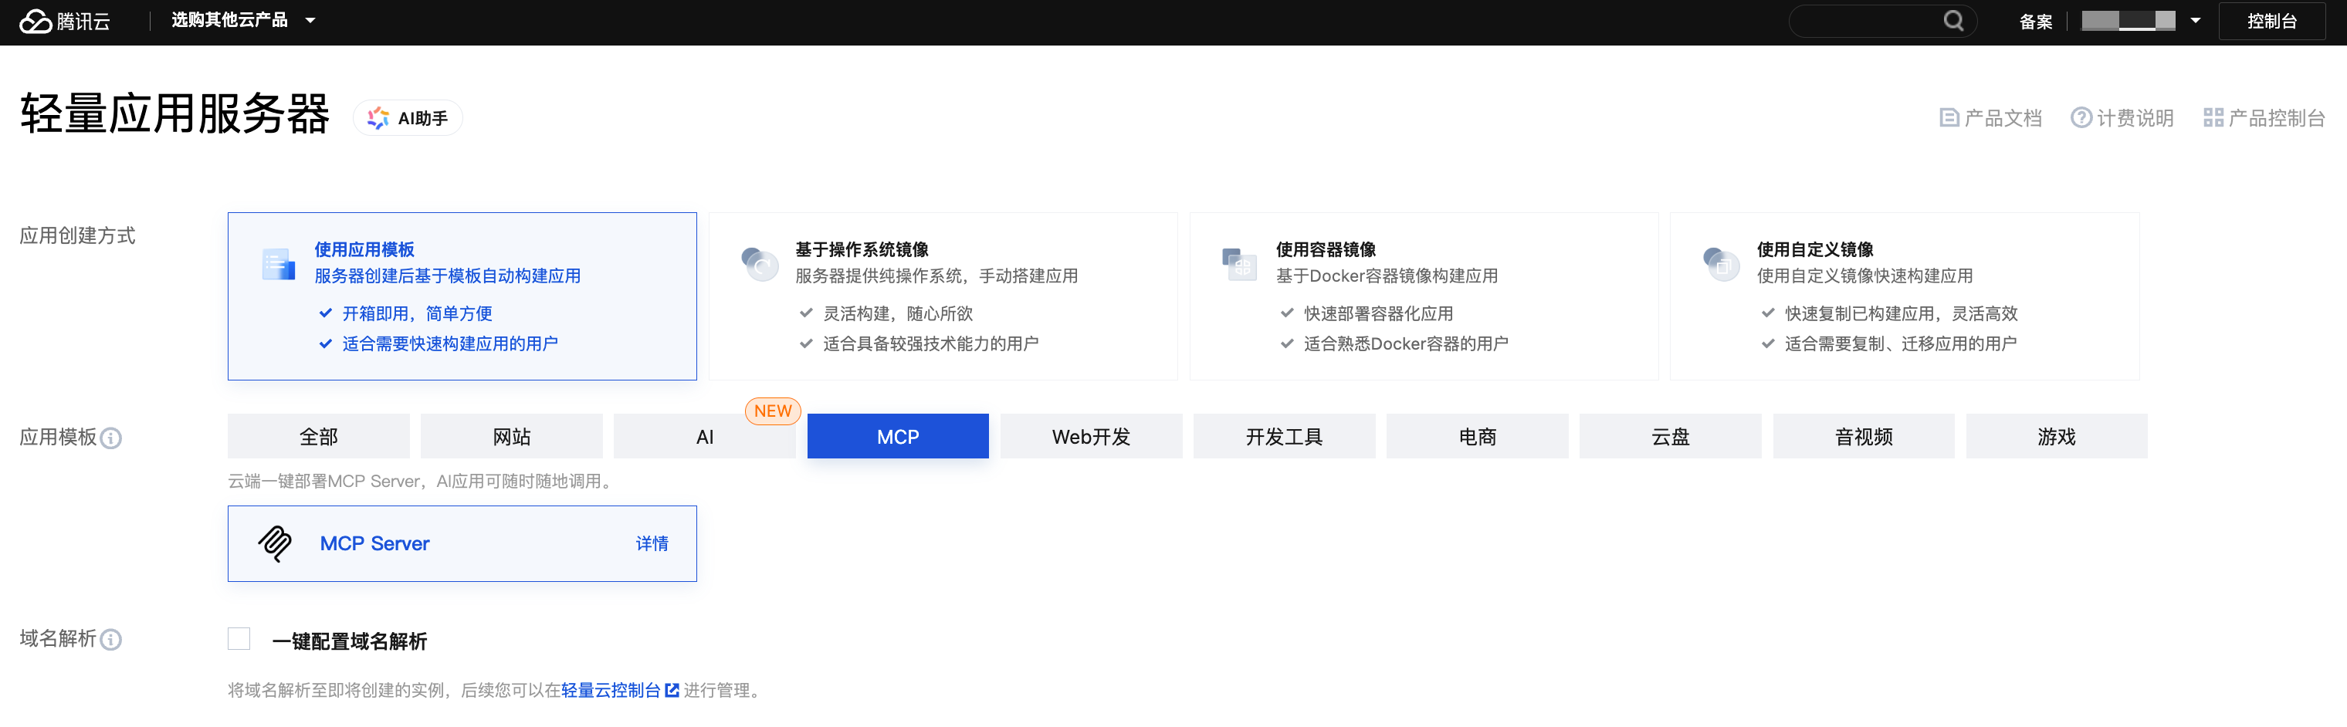This screenshot has height=727, width=2347.
Task: Switch to the 全部 template tab
Action: tap(319, 436)
